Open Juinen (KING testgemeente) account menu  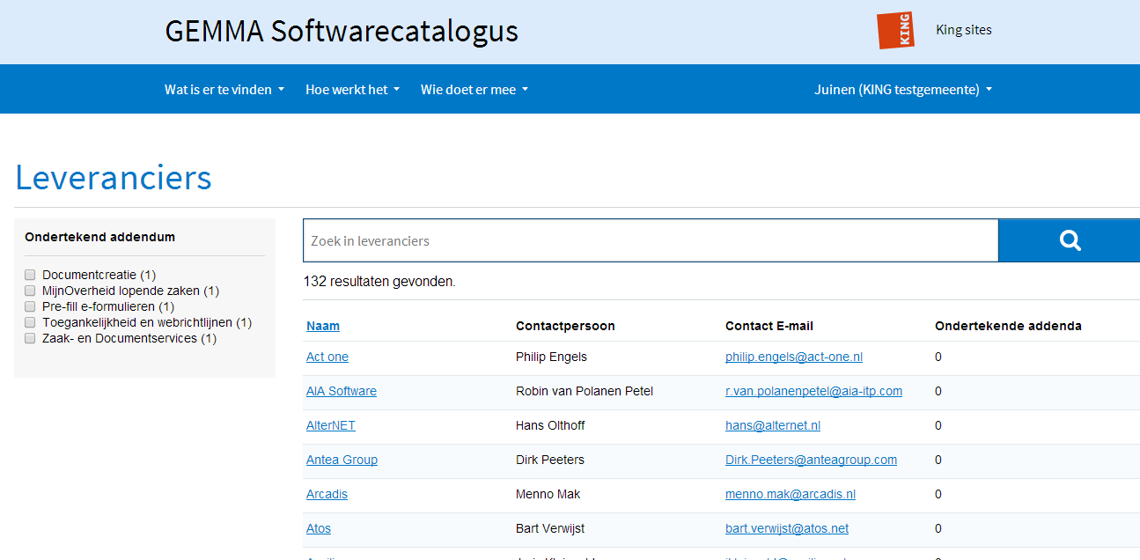click(903, 89)
